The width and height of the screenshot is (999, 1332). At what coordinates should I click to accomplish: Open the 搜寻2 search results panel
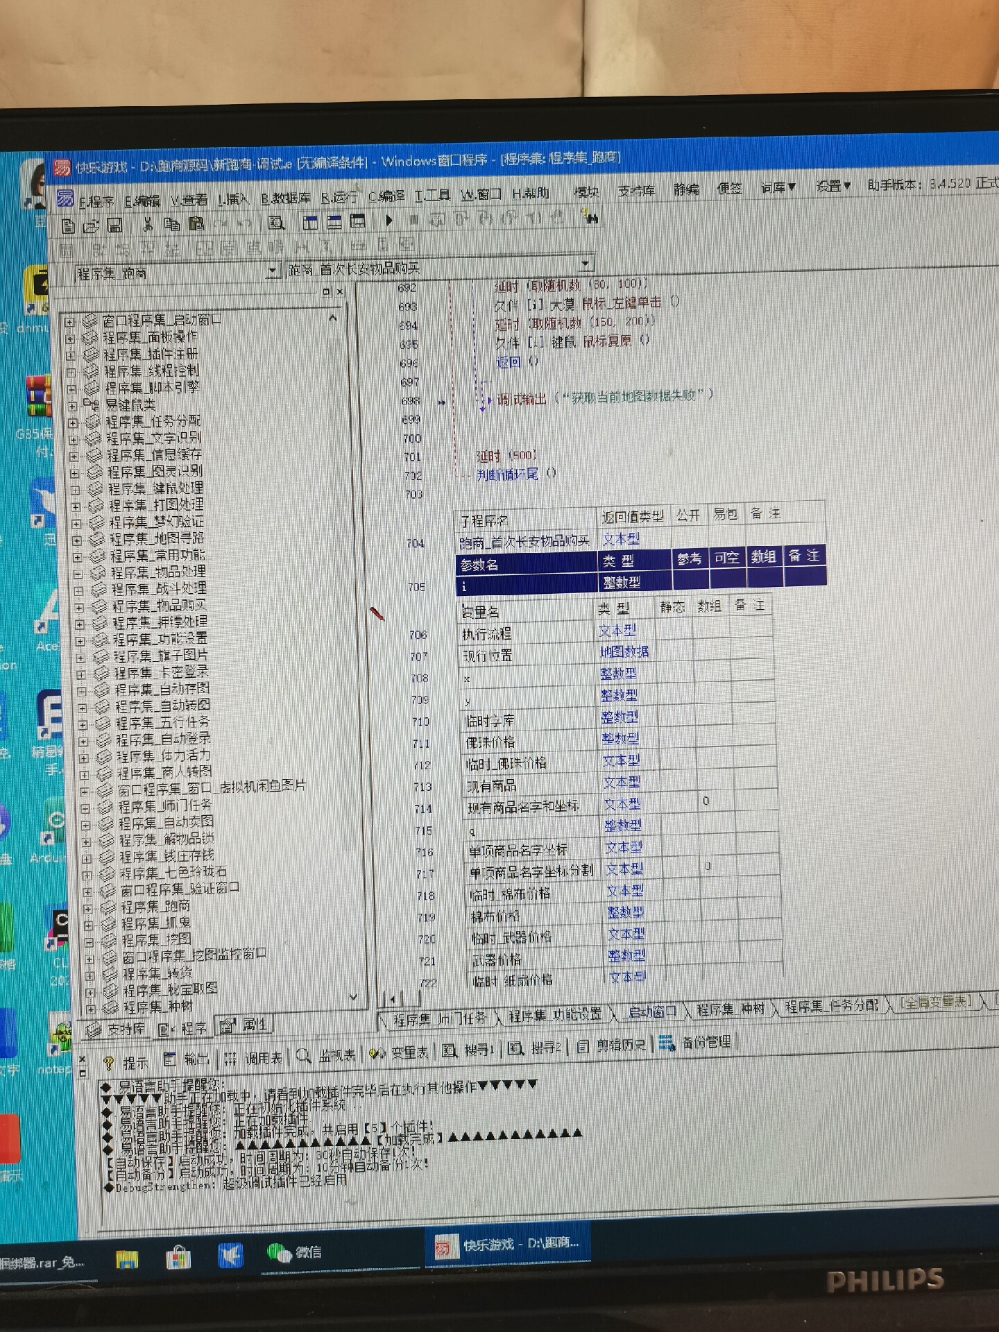[535, 1048]
